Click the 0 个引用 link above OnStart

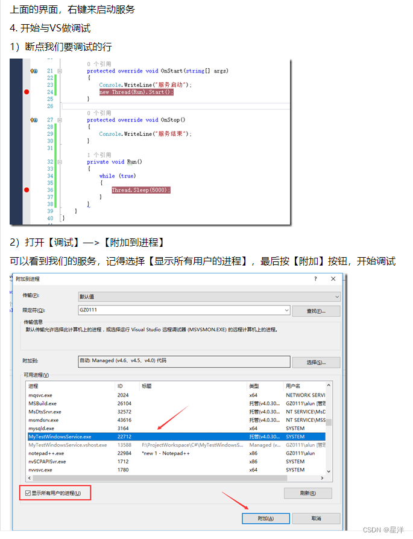(99, 64)
